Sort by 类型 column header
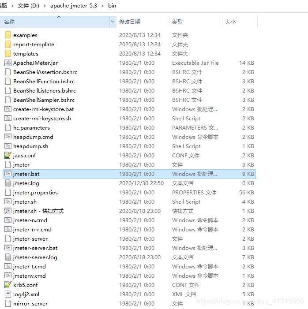This screenshot has width=308, height=309. click(x=196, y=22)
